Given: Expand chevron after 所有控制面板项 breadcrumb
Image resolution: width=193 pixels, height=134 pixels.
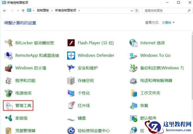Looking at the screenshot, I should (79, 11).
